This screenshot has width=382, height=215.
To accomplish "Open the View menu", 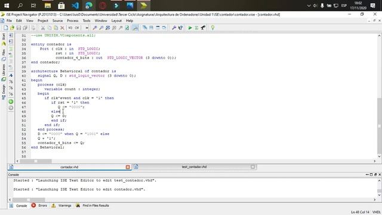I will coord(30,21).
